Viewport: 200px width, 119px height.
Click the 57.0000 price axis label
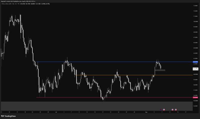tap(196, 90)
